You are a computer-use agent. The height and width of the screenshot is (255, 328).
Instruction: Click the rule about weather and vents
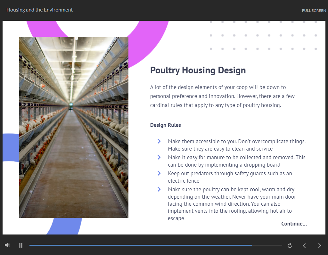[232, 204]
